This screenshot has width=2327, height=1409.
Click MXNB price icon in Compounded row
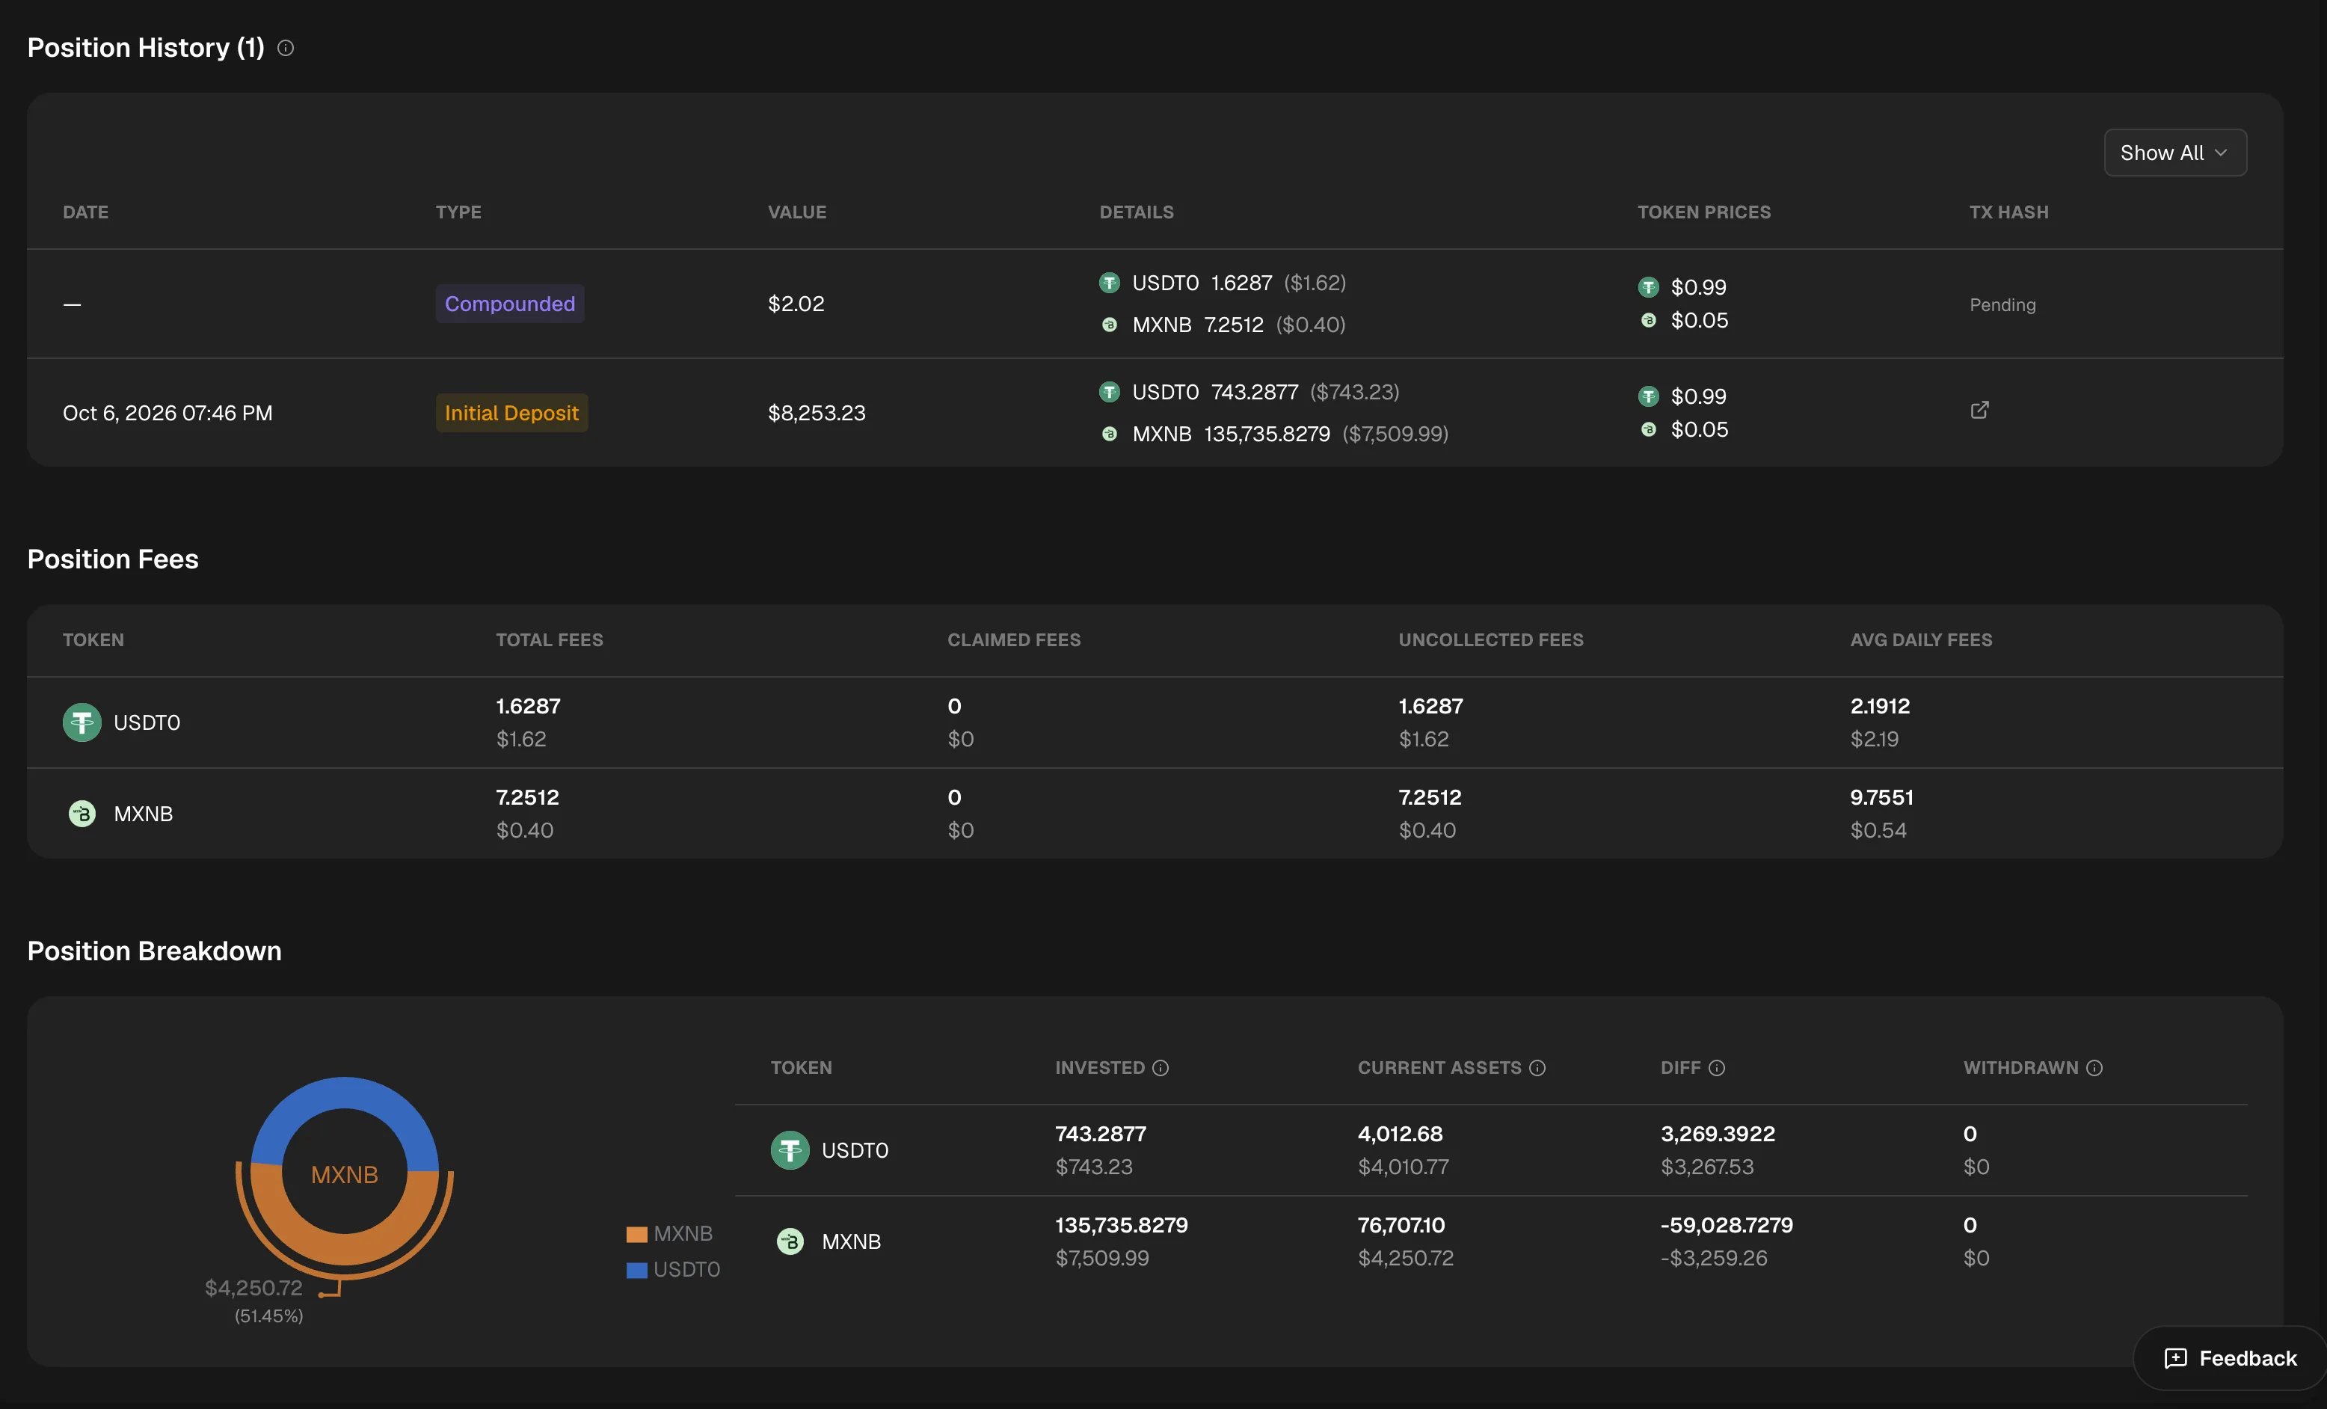tap(1648, 320)
